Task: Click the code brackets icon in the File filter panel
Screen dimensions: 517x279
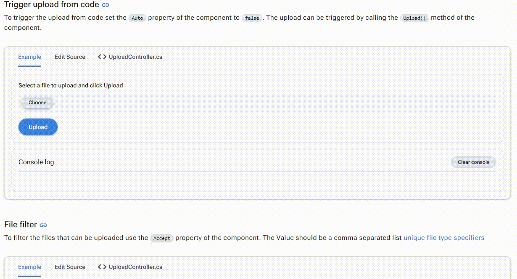Action: (102, 267)
